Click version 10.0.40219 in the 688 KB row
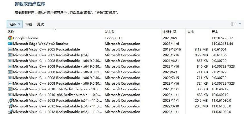244x114 pixels. point(220,95)
